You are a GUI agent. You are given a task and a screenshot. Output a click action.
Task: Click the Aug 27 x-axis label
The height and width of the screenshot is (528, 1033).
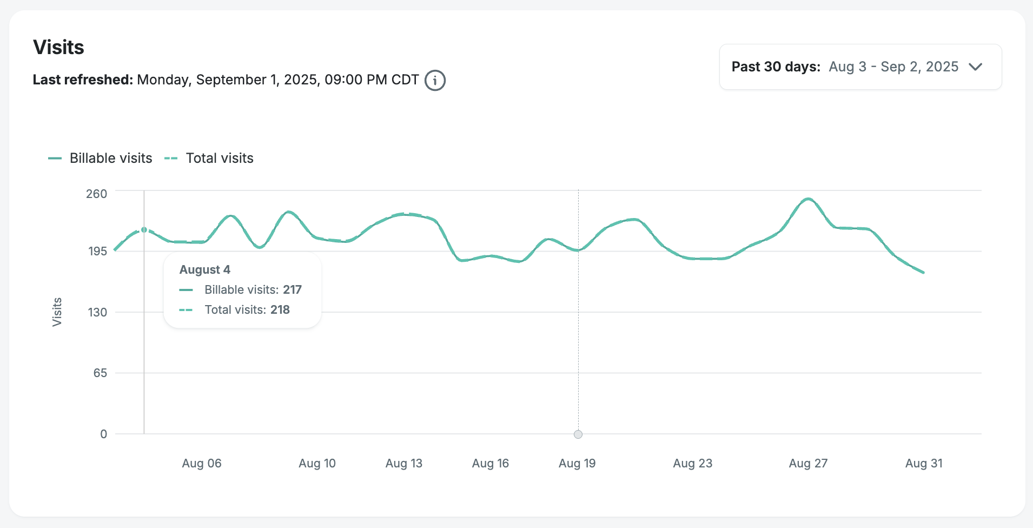tap(808, 463)
